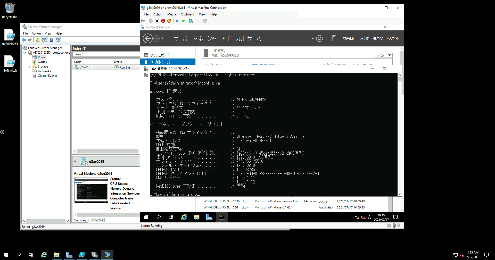Image resolution: width=495 pixels, height=260 pixels.
Task: Click the guest network status tray icon
Action: [x=357, y=217]
